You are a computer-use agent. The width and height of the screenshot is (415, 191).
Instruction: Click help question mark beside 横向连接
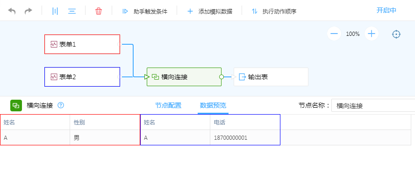(61, 105)
